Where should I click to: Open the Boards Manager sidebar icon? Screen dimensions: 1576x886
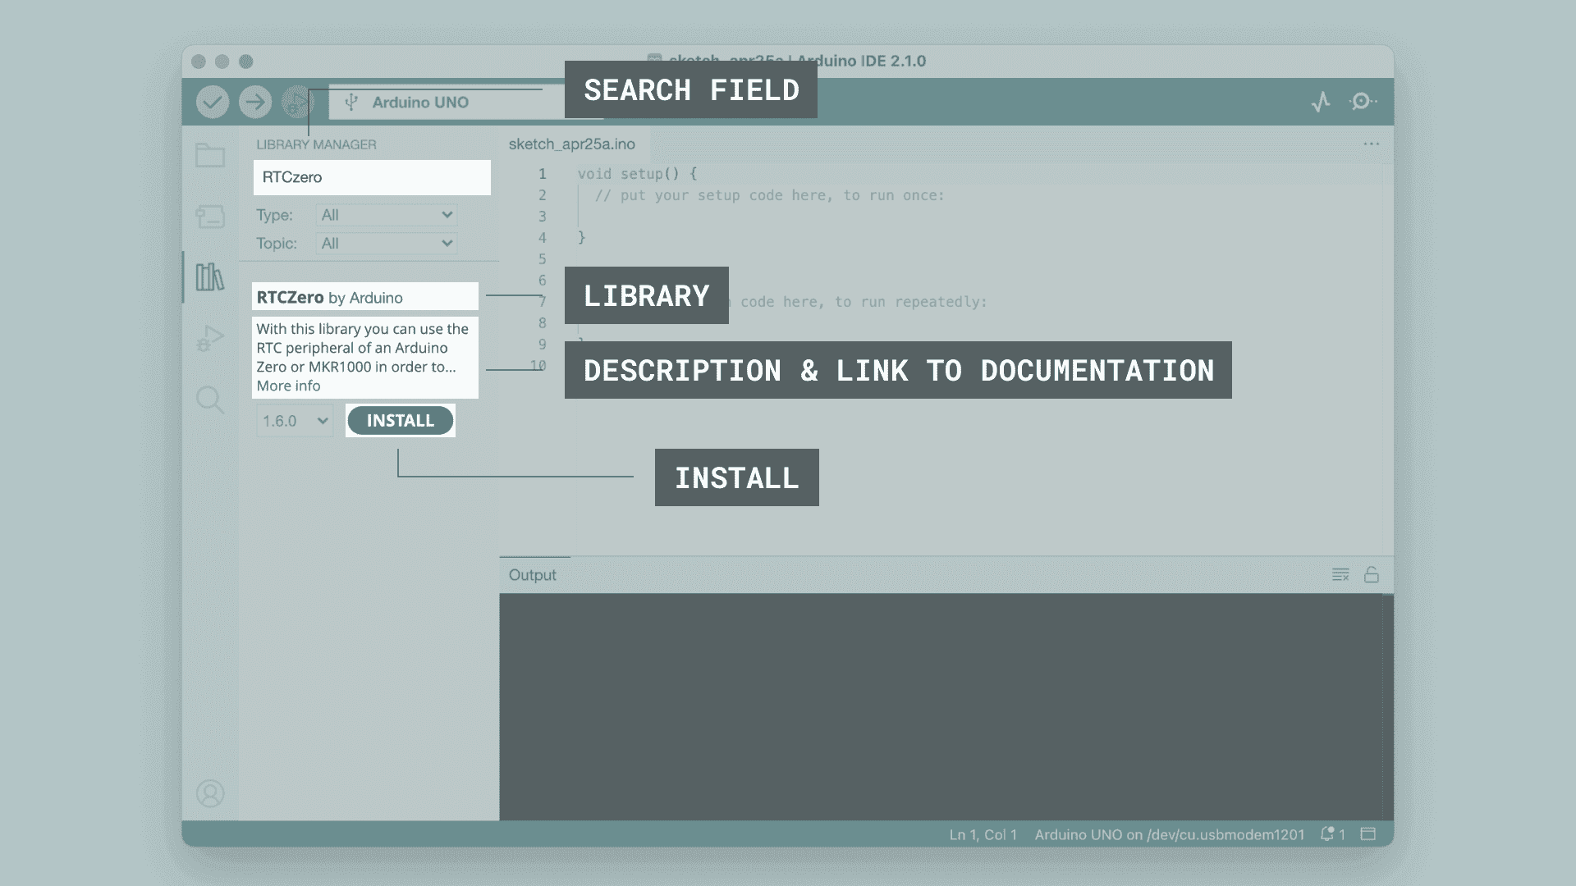[210, 217]
